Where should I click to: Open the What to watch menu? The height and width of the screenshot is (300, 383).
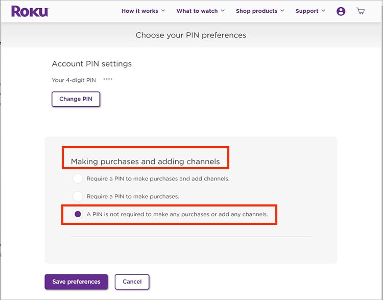200,11
